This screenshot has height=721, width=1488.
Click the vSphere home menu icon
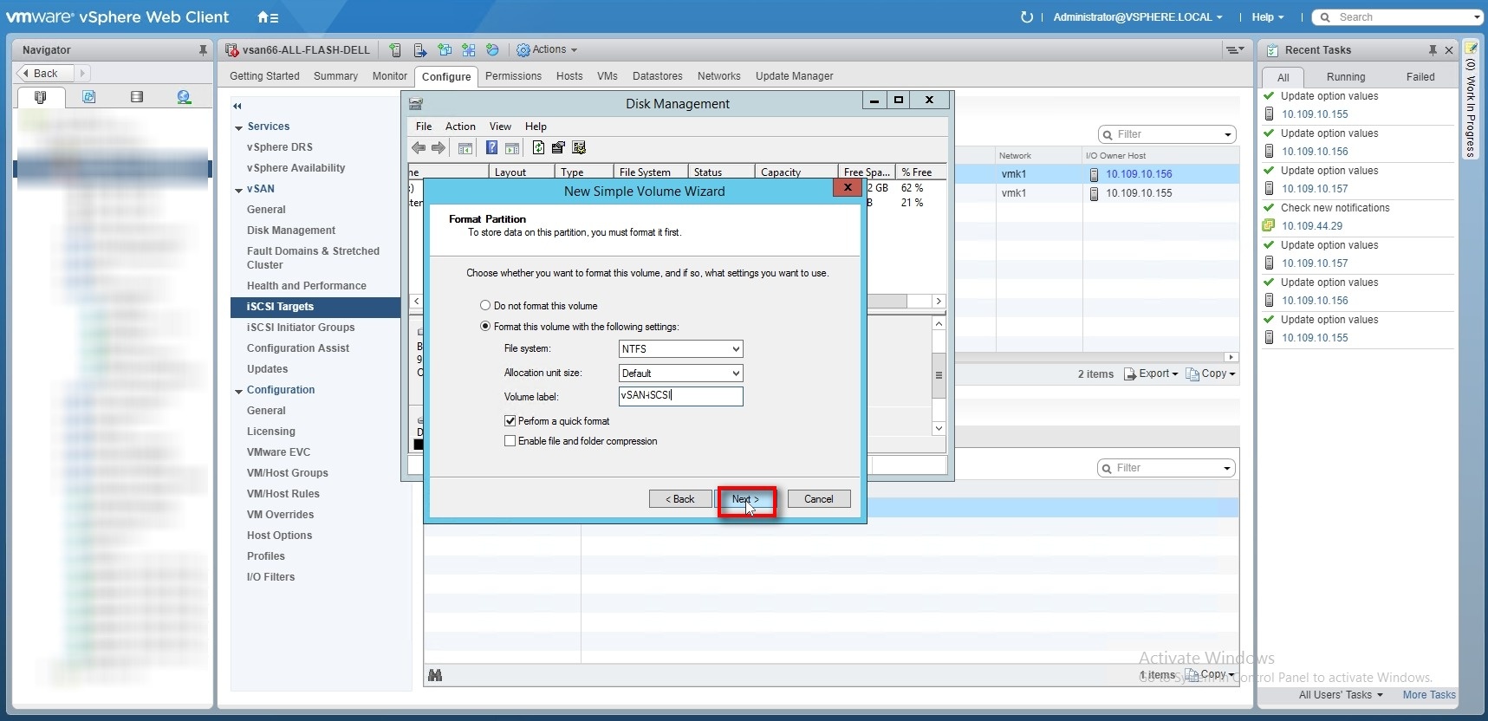click(268, 17)
